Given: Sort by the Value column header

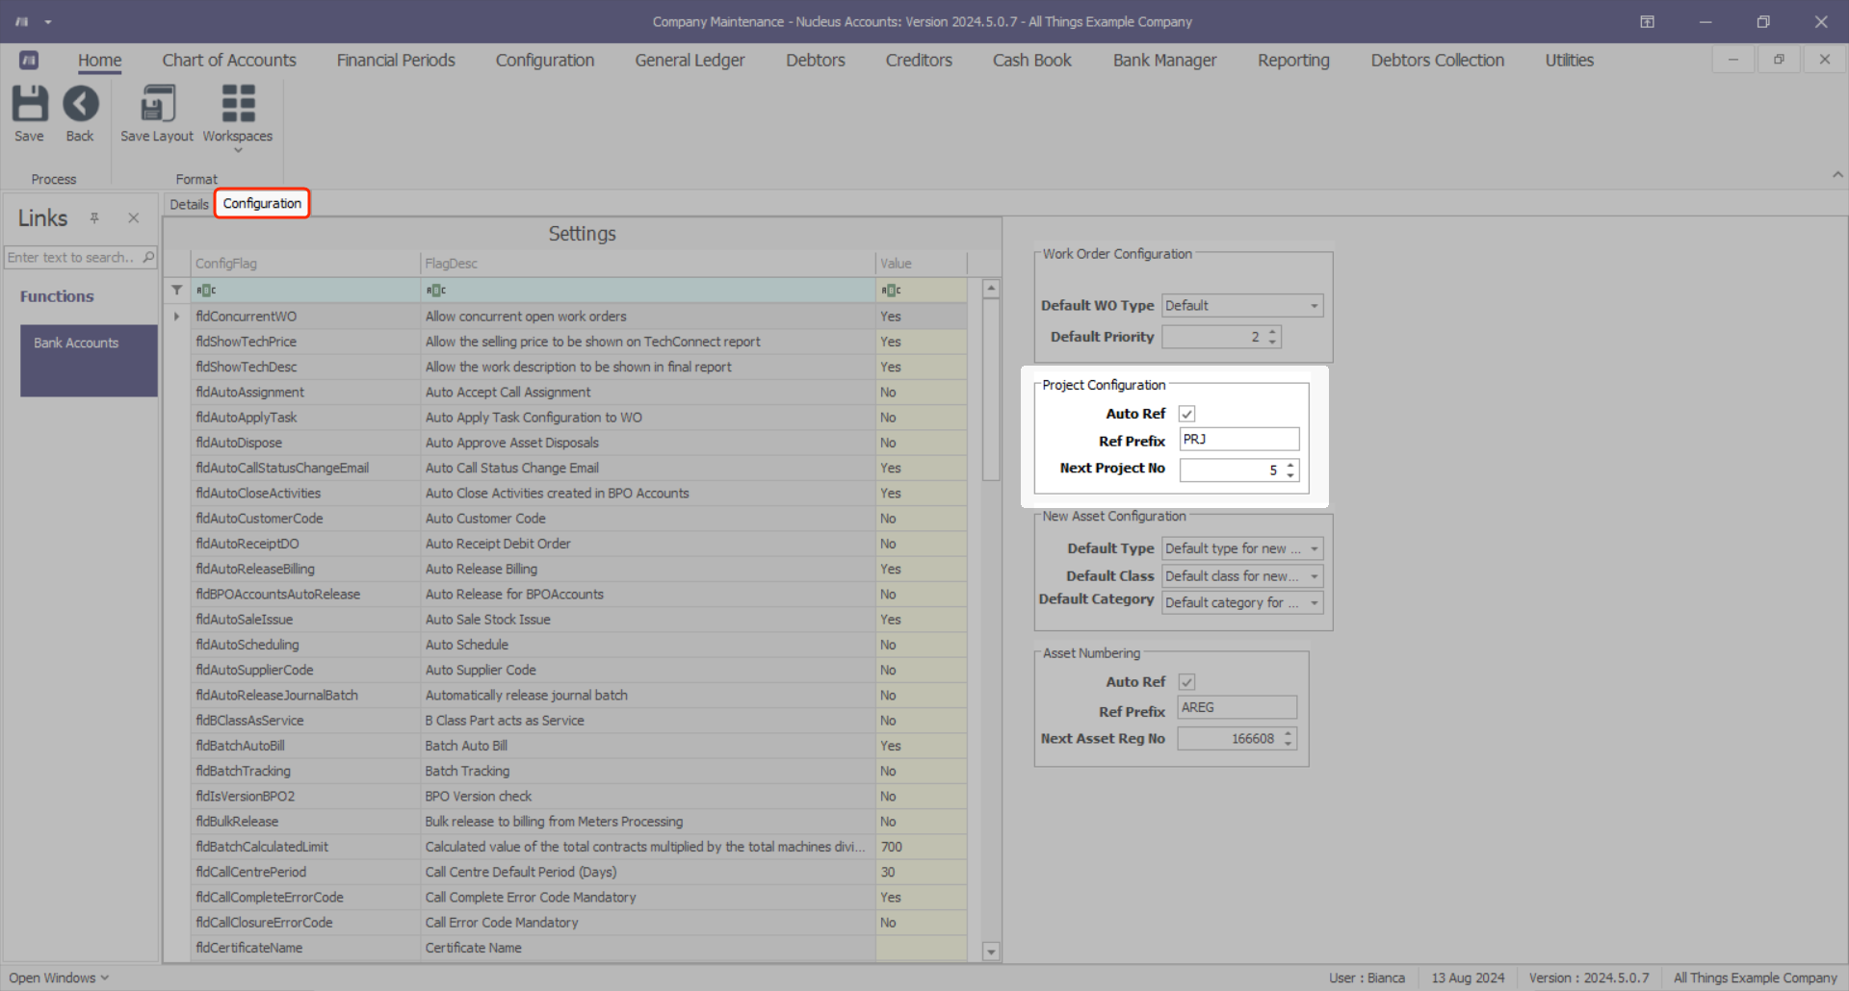Looking at the screenshot, I should (922, 264).
